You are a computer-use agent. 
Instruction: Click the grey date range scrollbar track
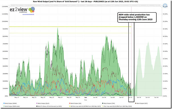(85, 5)
